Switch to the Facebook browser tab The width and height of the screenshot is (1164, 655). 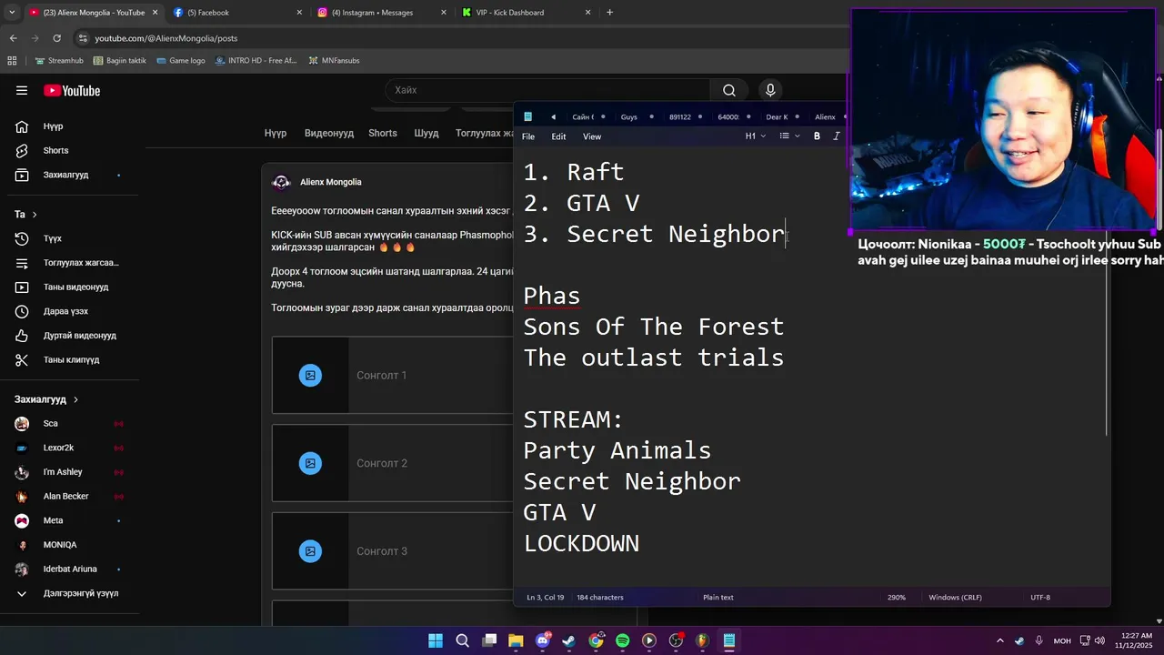[236, 13]
